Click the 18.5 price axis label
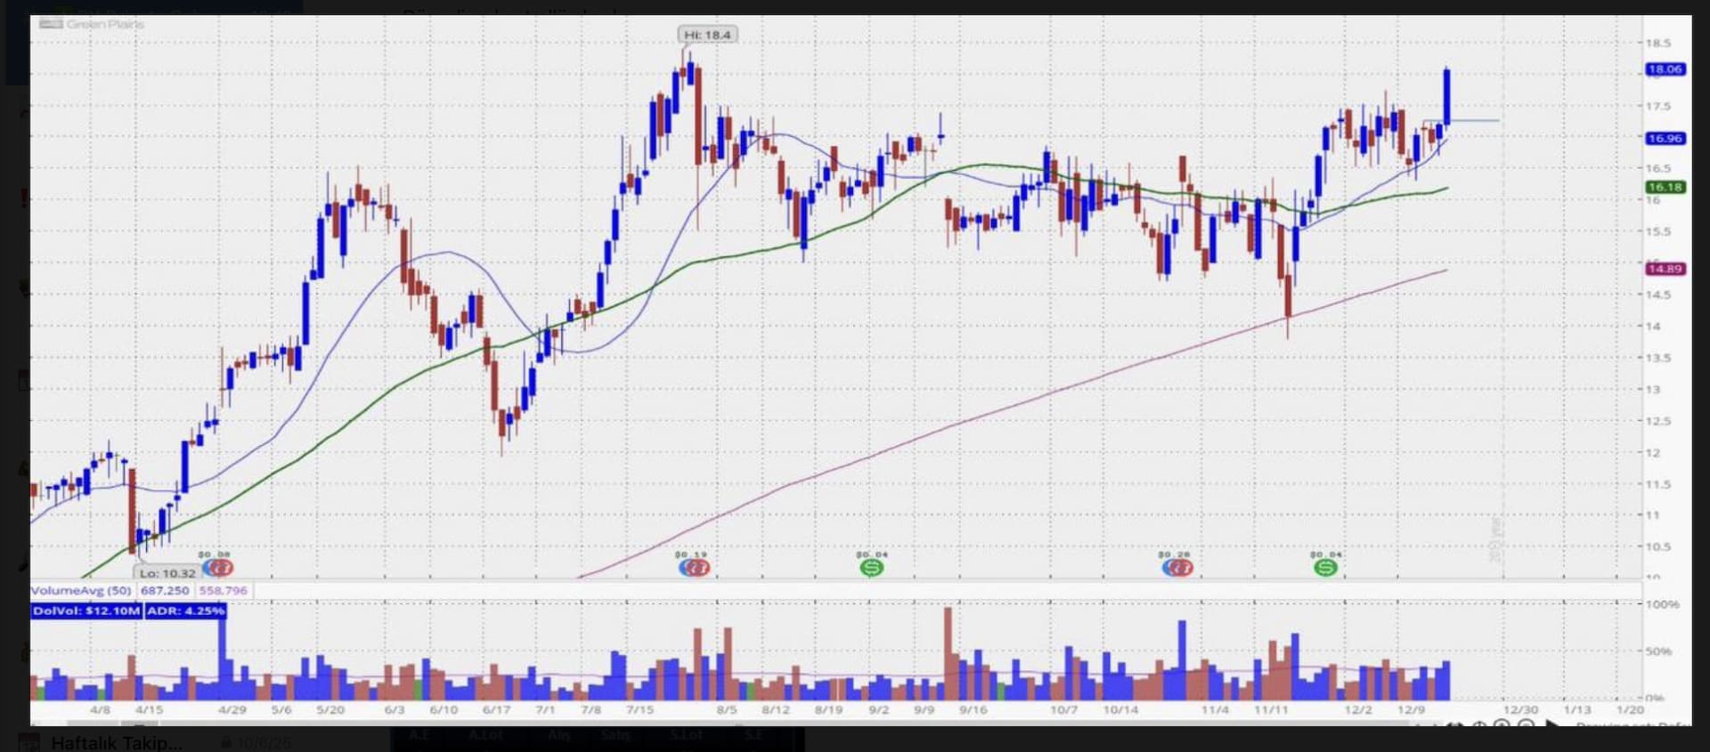The width and height of the screenshot is (1710, 752). click(1657, 43)
